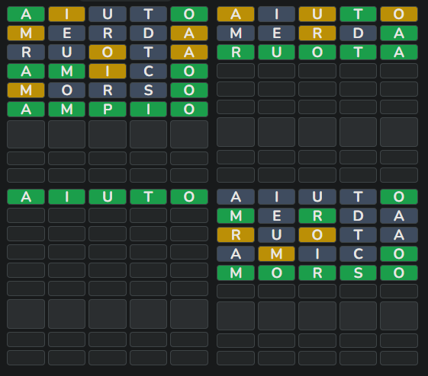Select green A tile of MERDA, top-right board
The image size is (428, 376).
pos(399,33)
